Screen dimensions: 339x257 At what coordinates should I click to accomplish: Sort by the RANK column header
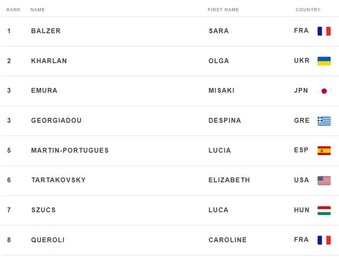click(13, 10)
